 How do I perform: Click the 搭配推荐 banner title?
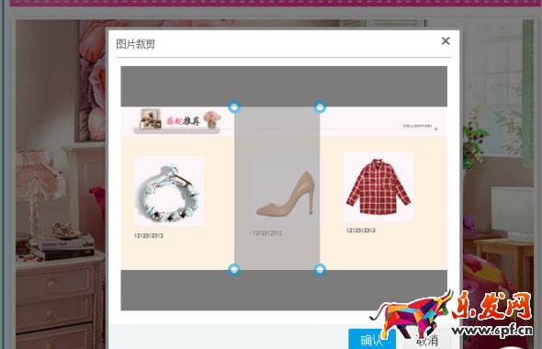coord(183,121)
